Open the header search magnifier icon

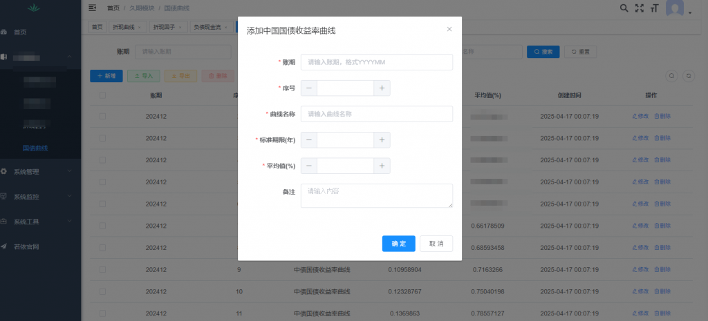(x=624, y=8)
